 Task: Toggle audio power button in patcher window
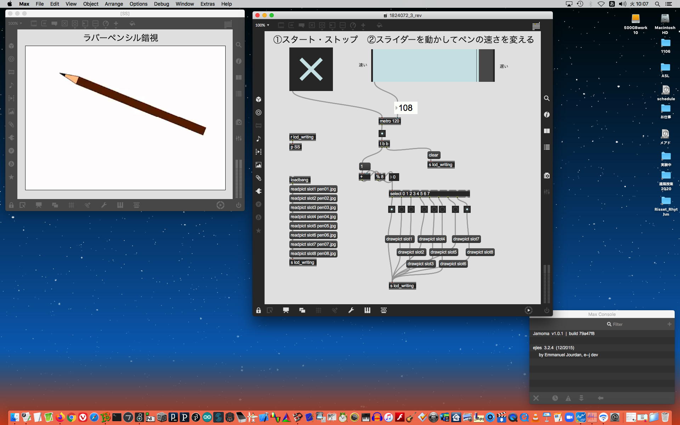547,311
